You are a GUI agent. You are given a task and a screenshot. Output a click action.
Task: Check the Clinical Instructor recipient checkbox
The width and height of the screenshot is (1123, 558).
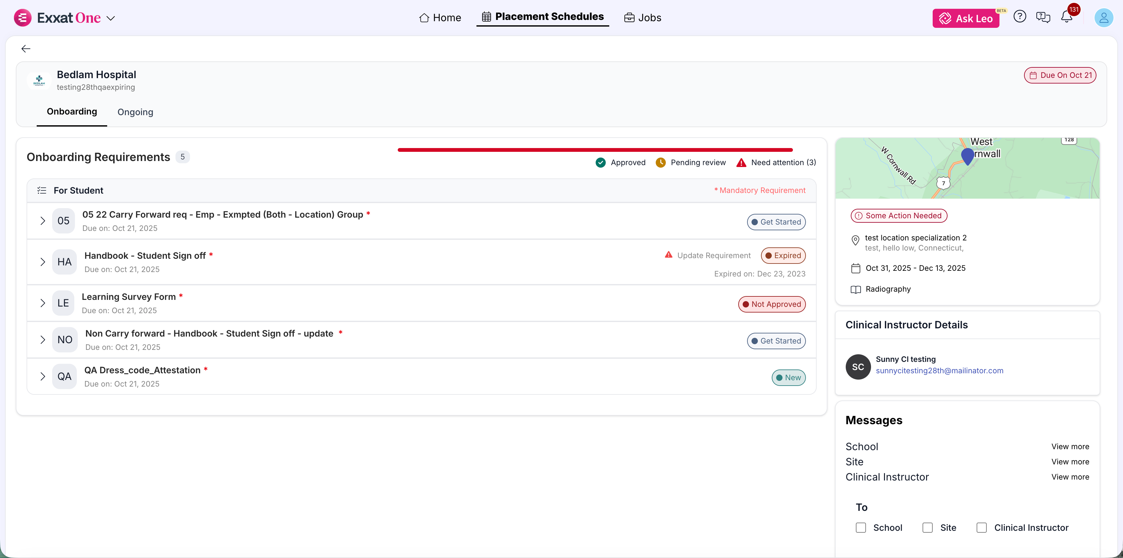point(982,528)
